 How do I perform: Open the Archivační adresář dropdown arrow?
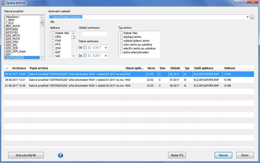(248, 17)
